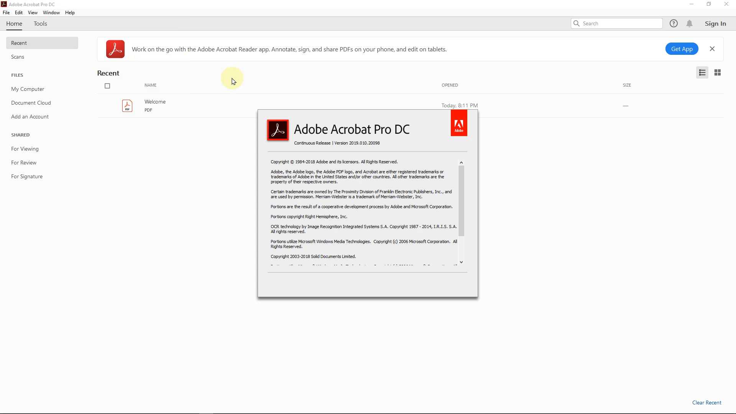This screenshot has width=736, height=414.
Task: Click the Acrobat Reader app banner icon
Action: click(x=115, y=49)
